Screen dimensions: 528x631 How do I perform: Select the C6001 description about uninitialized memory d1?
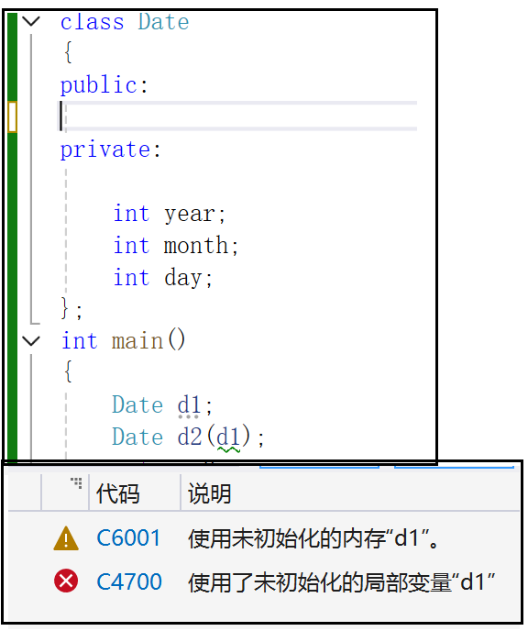[313, 538]
